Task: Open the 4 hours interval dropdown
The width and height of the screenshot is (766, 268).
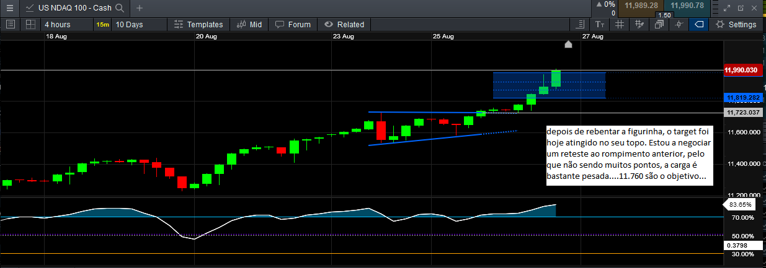Action: [58, 25]
